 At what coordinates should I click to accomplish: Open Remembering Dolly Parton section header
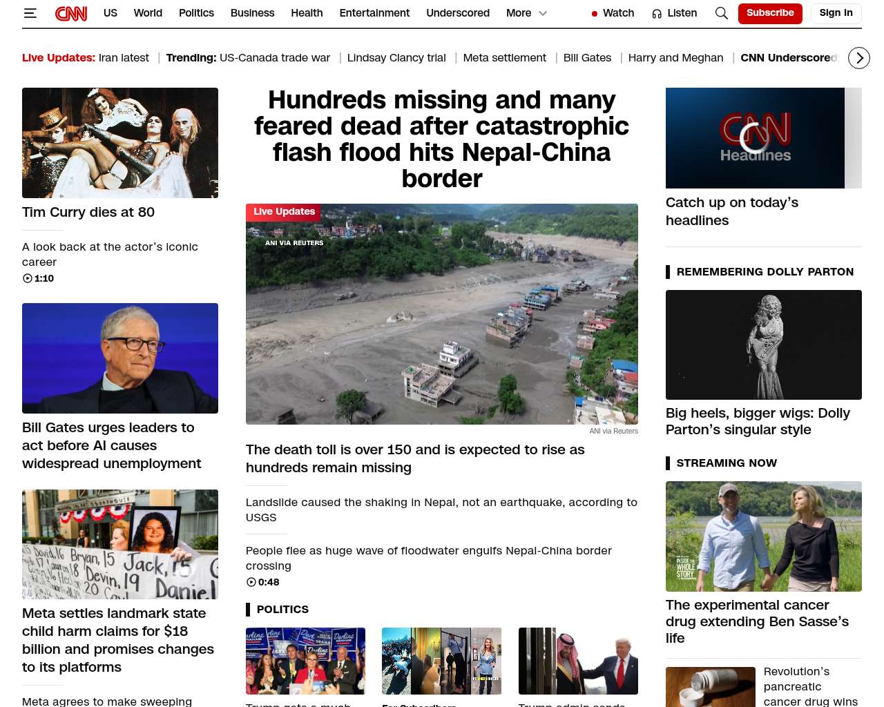coord(765,272)
